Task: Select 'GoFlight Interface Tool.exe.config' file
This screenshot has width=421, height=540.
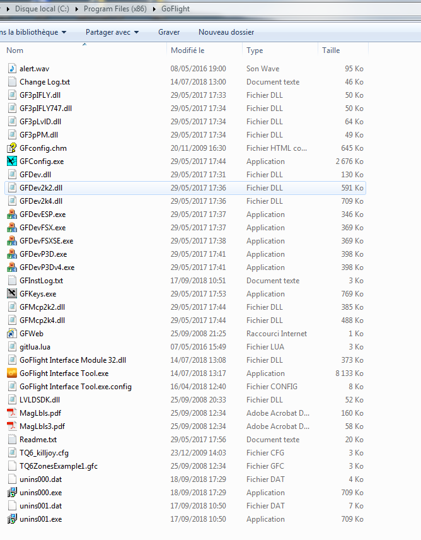Action: coord(76,387)
